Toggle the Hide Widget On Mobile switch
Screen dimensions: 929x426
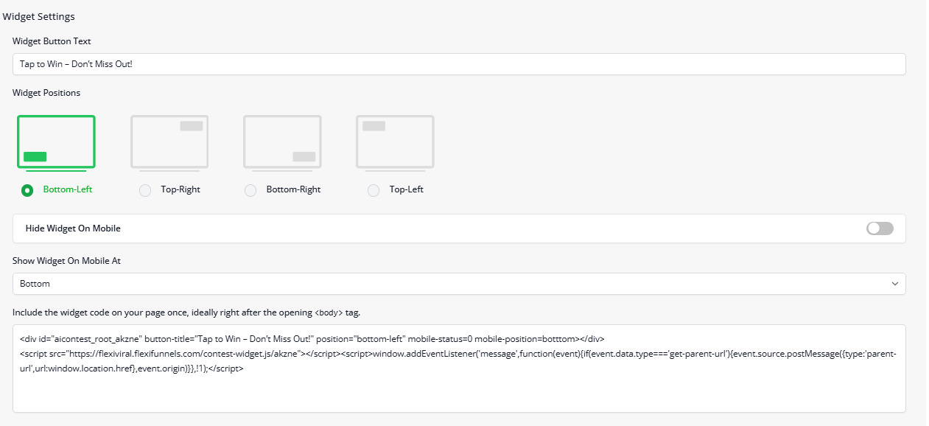(x=880, y=228)
